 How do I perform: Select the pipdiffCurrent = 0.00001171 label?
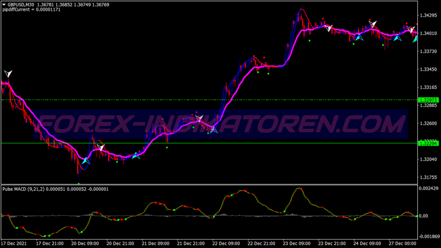[x=31, y=9]
